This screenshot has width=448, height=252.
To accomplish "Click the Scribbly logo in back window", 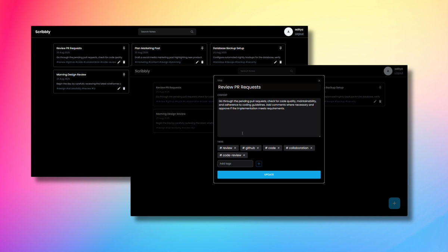I will pyautogui.click(x=43, y=32).
